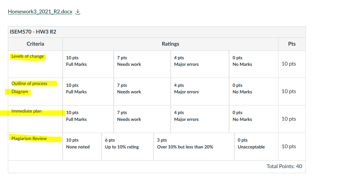Select 3 pts Over 10% but less than 20%
This screenshot has height=182, width=337.
194,147
